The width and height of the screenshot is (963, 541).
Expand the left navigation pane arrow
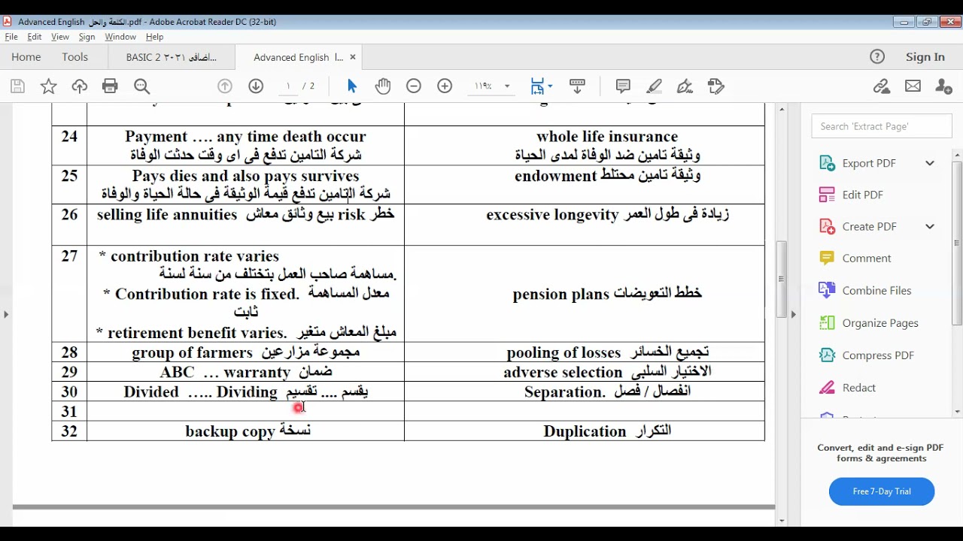click(x=6, y=314)
